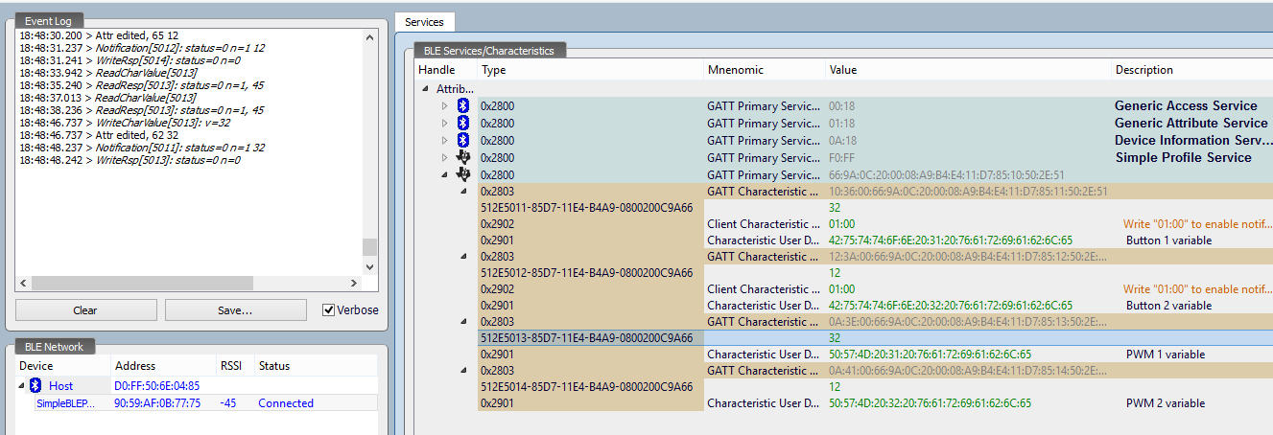
Task: Click value 32 of the 512E5013 characteristic
Action: (835, 337)
